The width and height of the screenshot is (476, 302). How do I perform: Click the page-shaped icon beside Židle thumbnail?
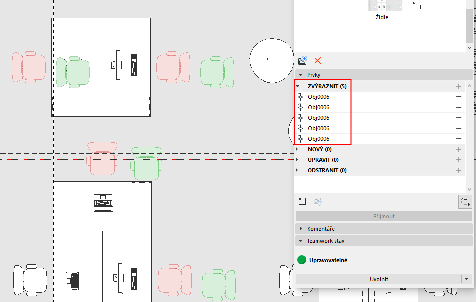point(416,6)
